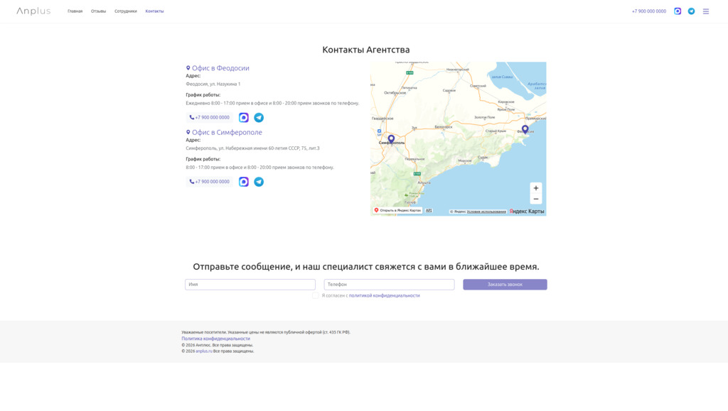728x411 pixels.
Task: Zoom in on the Yandex map
Action: click(x=535, y=188)
